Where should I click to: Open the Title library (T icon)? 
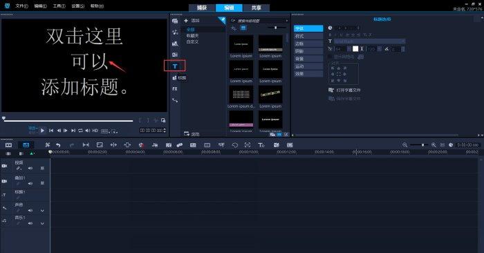tap(175, 66)
